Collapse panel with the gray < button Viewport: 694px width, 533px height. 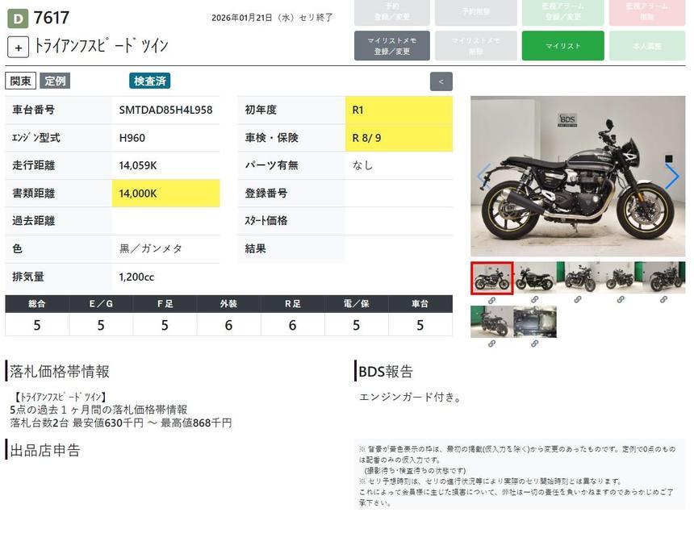[441, 81]
